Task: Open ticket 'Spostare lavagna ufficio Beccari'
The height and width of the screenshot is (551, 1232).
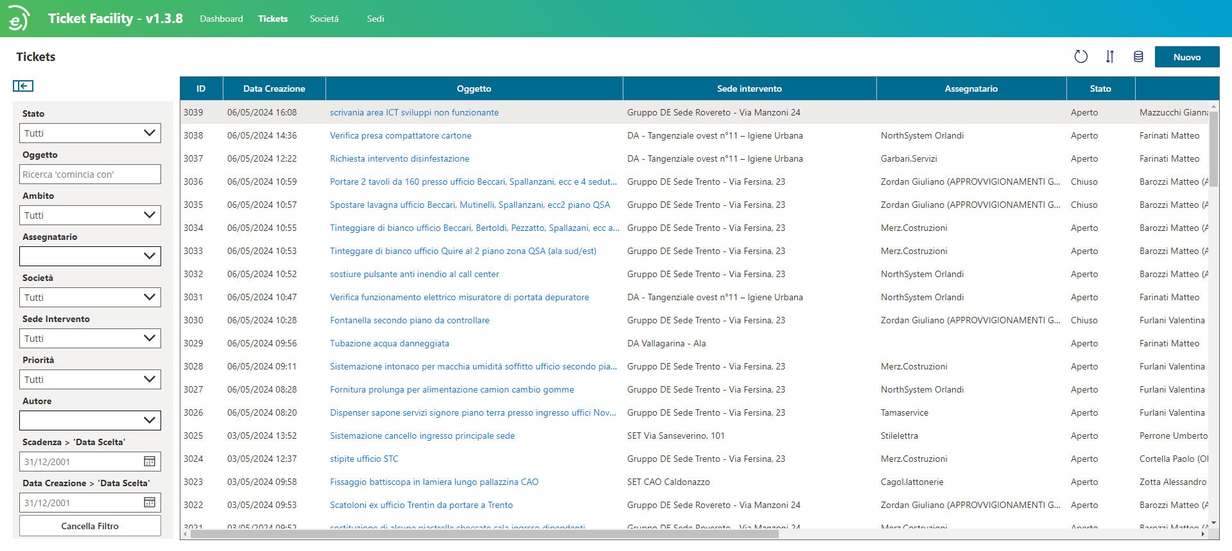Action: tap(470, 205)
